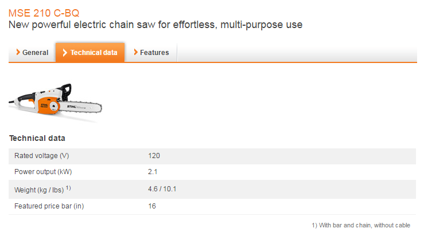This screenshot has width=424, height=240.
Task: Select the Rated voltage (V) row label
Action: click(x=41, y=156)
